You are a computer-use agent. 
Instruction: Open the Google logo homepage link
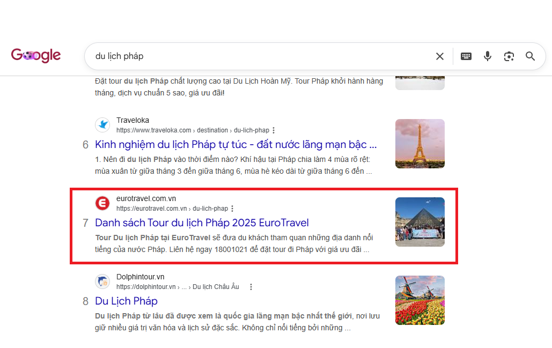point(36,56)
